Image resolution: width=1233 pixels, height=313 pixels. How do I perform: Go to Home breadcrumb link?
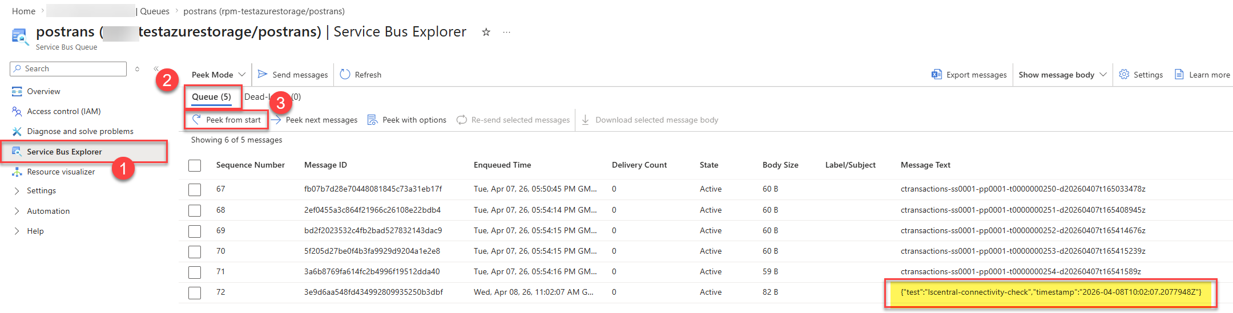(23, 11)
